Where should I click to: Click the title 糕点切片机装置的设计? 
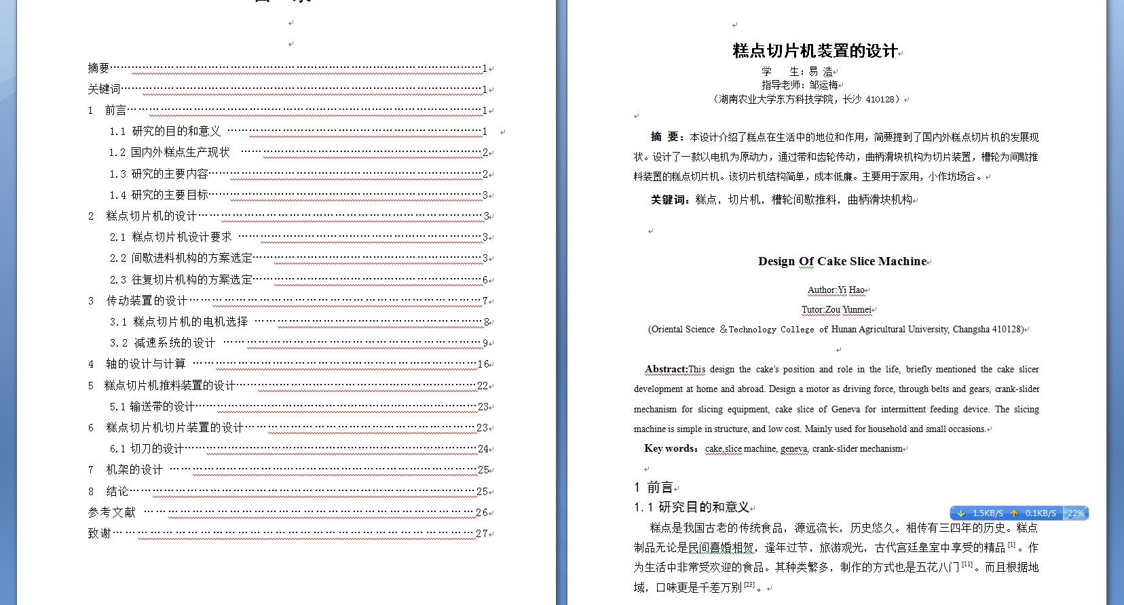tap(815, 51)
